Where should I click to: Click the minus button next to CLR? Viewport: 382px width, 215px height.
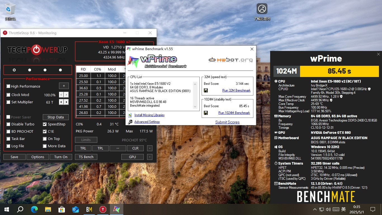click(x=150, y=148)
